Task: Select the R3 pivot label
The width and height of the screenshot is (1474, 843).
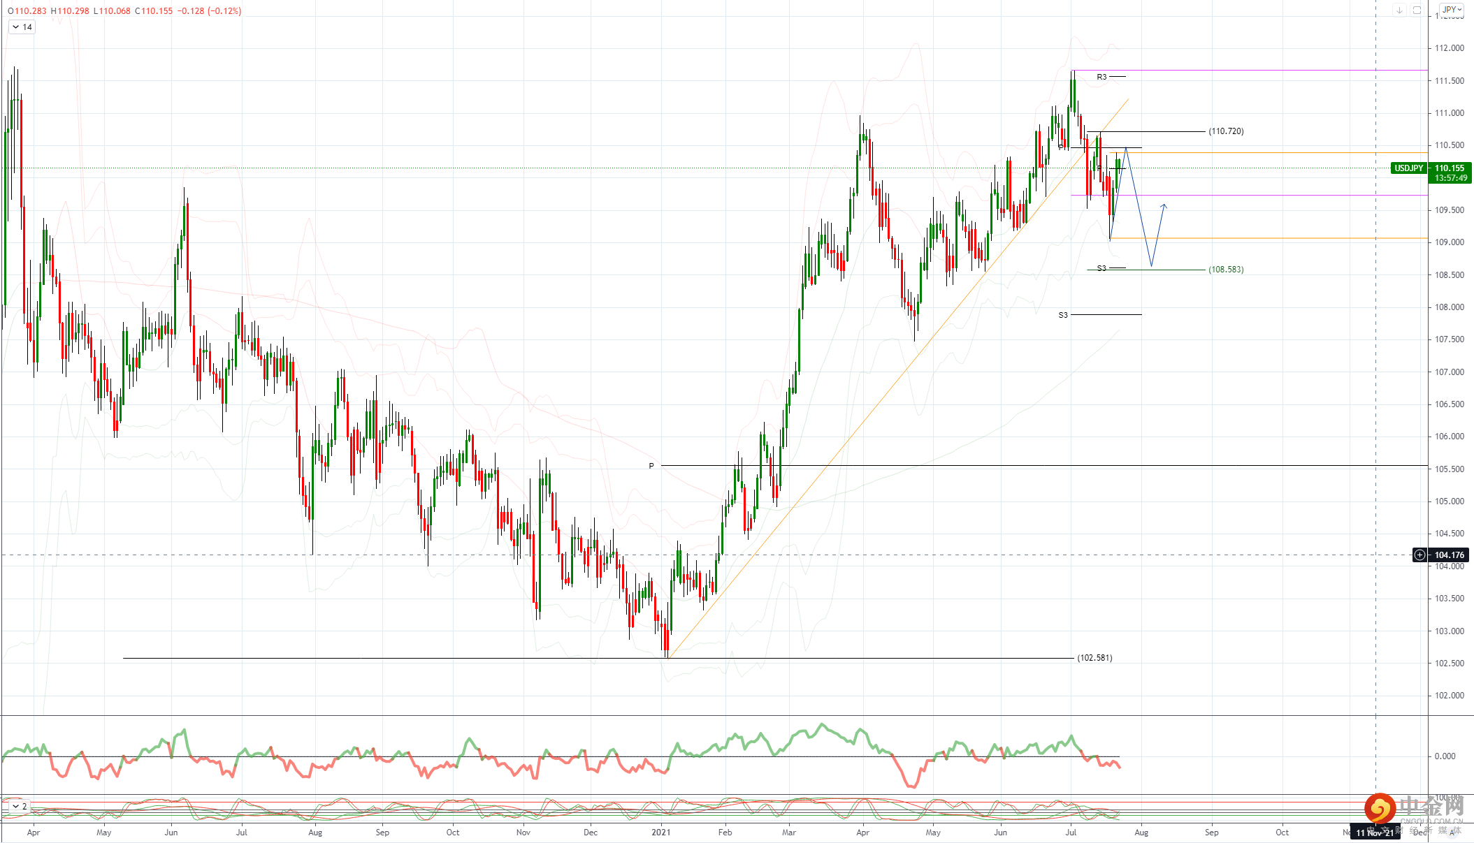Action: (1101, 77)
